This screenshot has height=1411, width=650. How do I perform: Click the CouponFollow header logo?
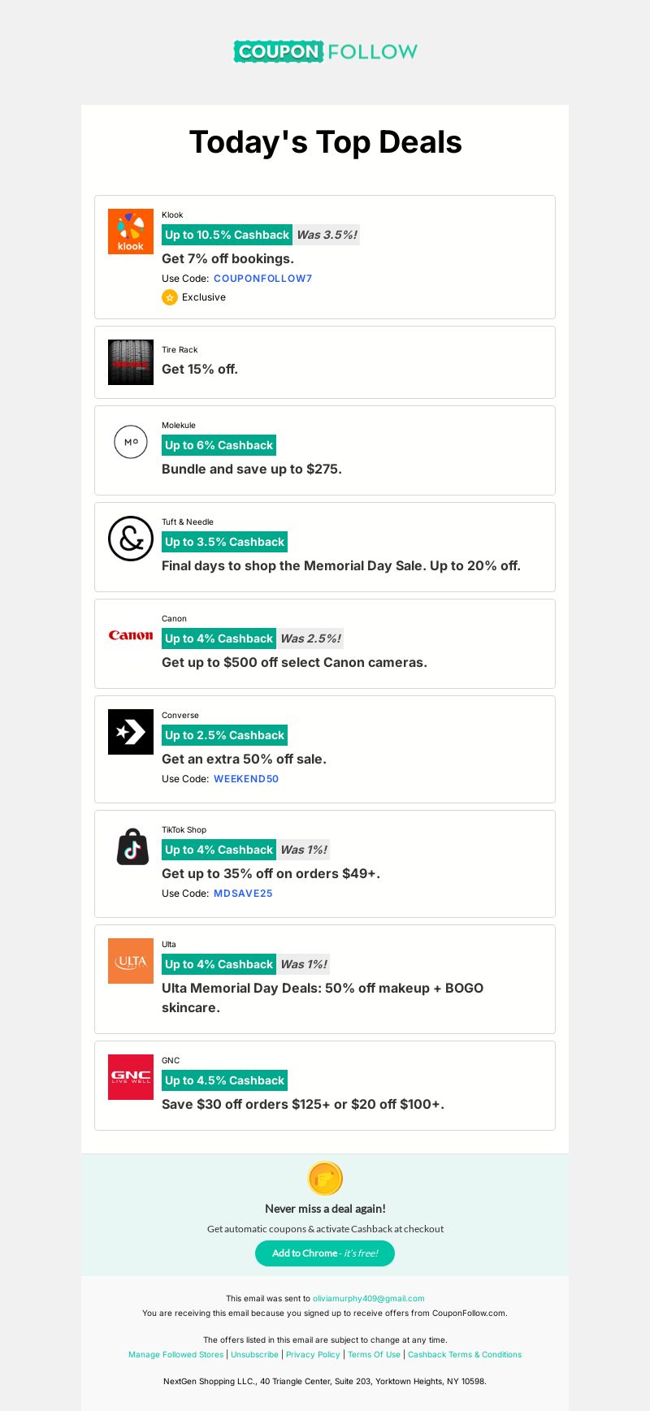[325, 51]
